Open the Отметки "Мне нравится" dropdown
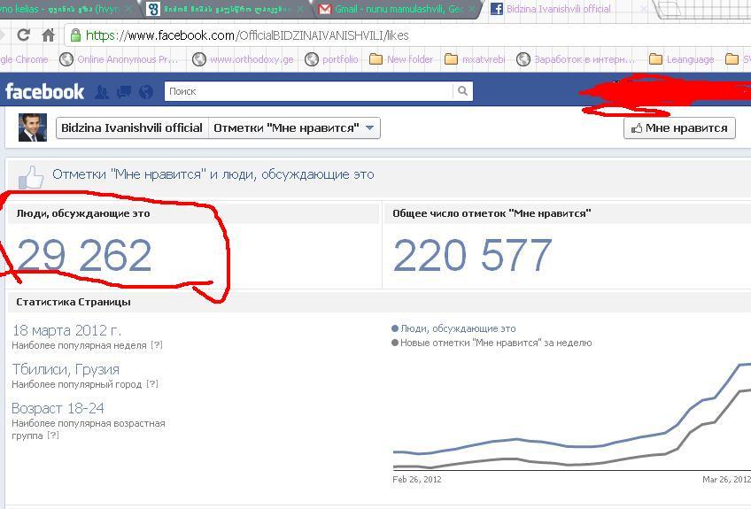Screen dimensions: 751x509 pos(294,128)
